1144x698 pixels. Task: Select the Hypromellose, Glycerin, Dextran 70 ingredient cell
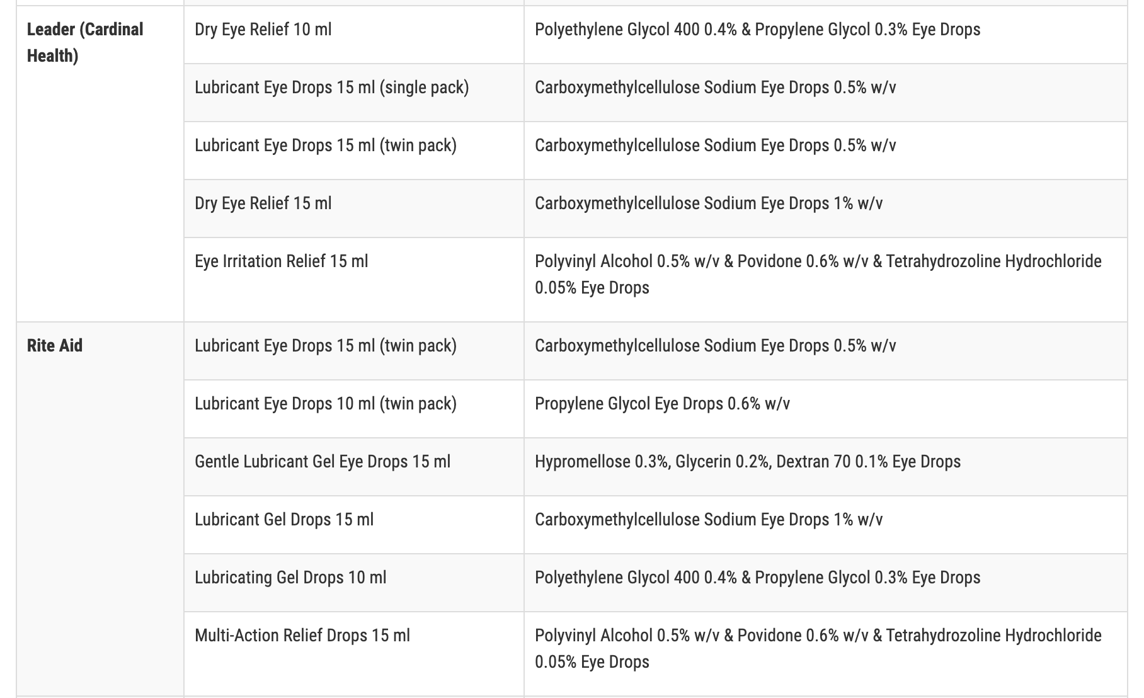pyautogui.click(x=747, y=462)
